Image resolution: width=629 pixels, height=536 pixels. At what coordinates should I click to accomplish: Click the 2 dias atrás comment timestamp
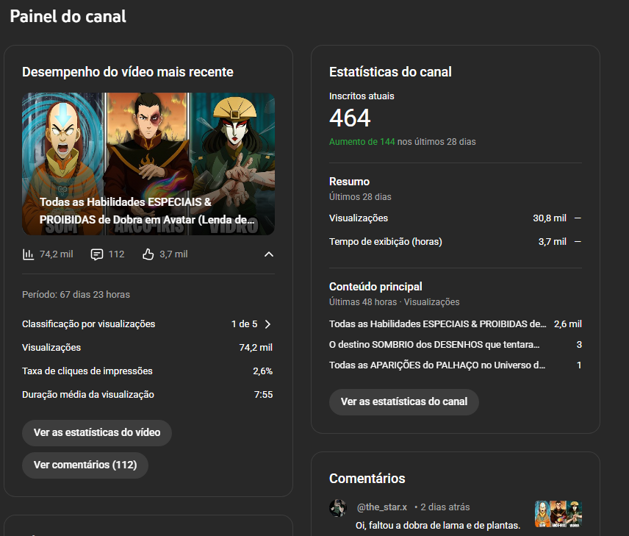[x=445, y=507]
